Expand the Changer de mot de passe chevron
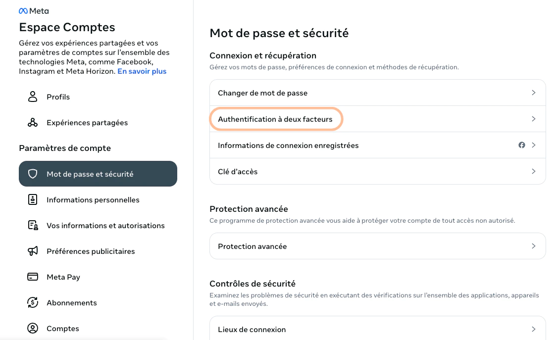Viewport: 556px width, 340px height. (x=533, y=93)
